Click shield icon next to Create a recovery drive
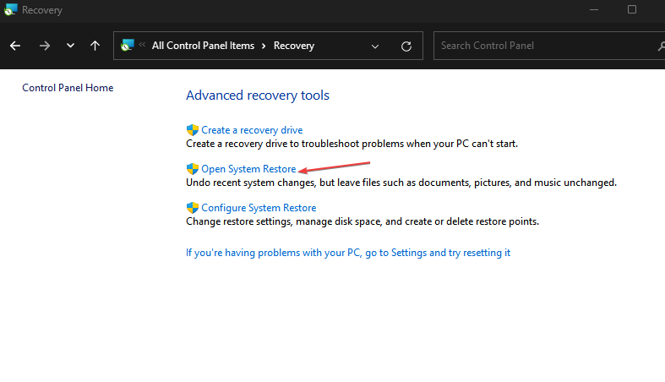Image resolution: width=665 pixels, height=382 pixels. pos(193,130)
